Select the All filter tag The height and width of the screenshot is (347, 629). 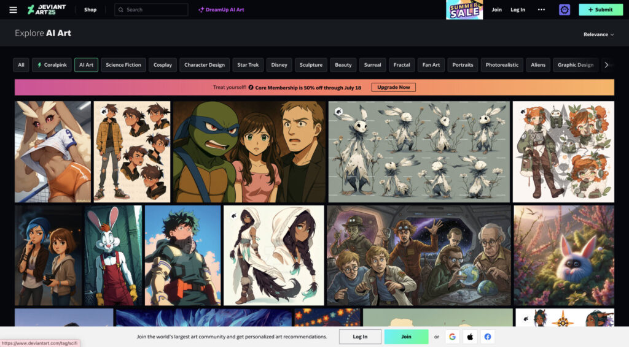[x=21, y=65]
